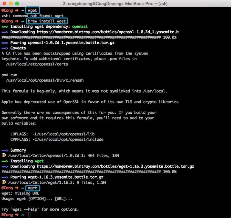Image resolution: width=231 pixels, height=218 pixels.
Task: Click 'zsh: command not found: wget' line
Action: tap(33, 16)
